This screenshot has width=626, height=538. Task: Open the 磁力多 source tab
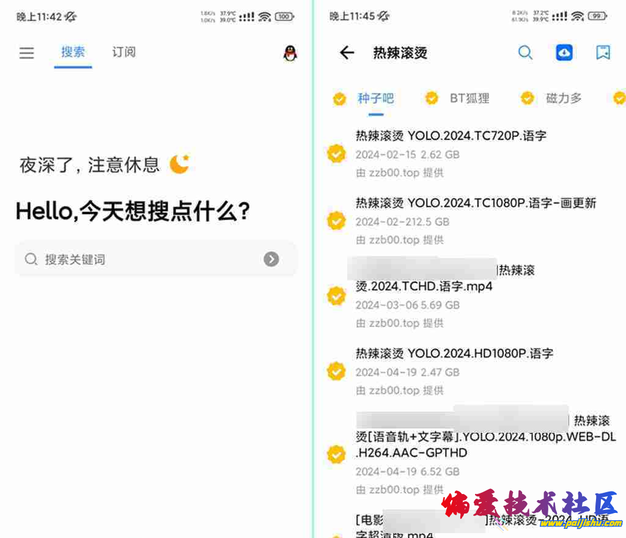563,98
